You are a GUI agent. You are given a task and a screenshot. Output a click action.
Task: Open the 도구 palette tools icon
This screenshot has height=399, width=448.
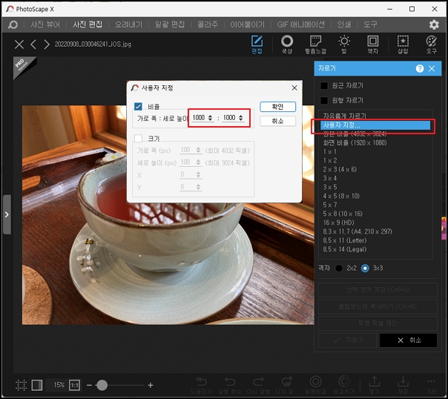click(x=432, y=44)
